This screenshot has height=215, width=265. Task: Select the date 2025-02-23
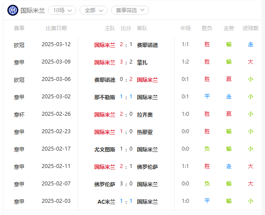[56, 131]
